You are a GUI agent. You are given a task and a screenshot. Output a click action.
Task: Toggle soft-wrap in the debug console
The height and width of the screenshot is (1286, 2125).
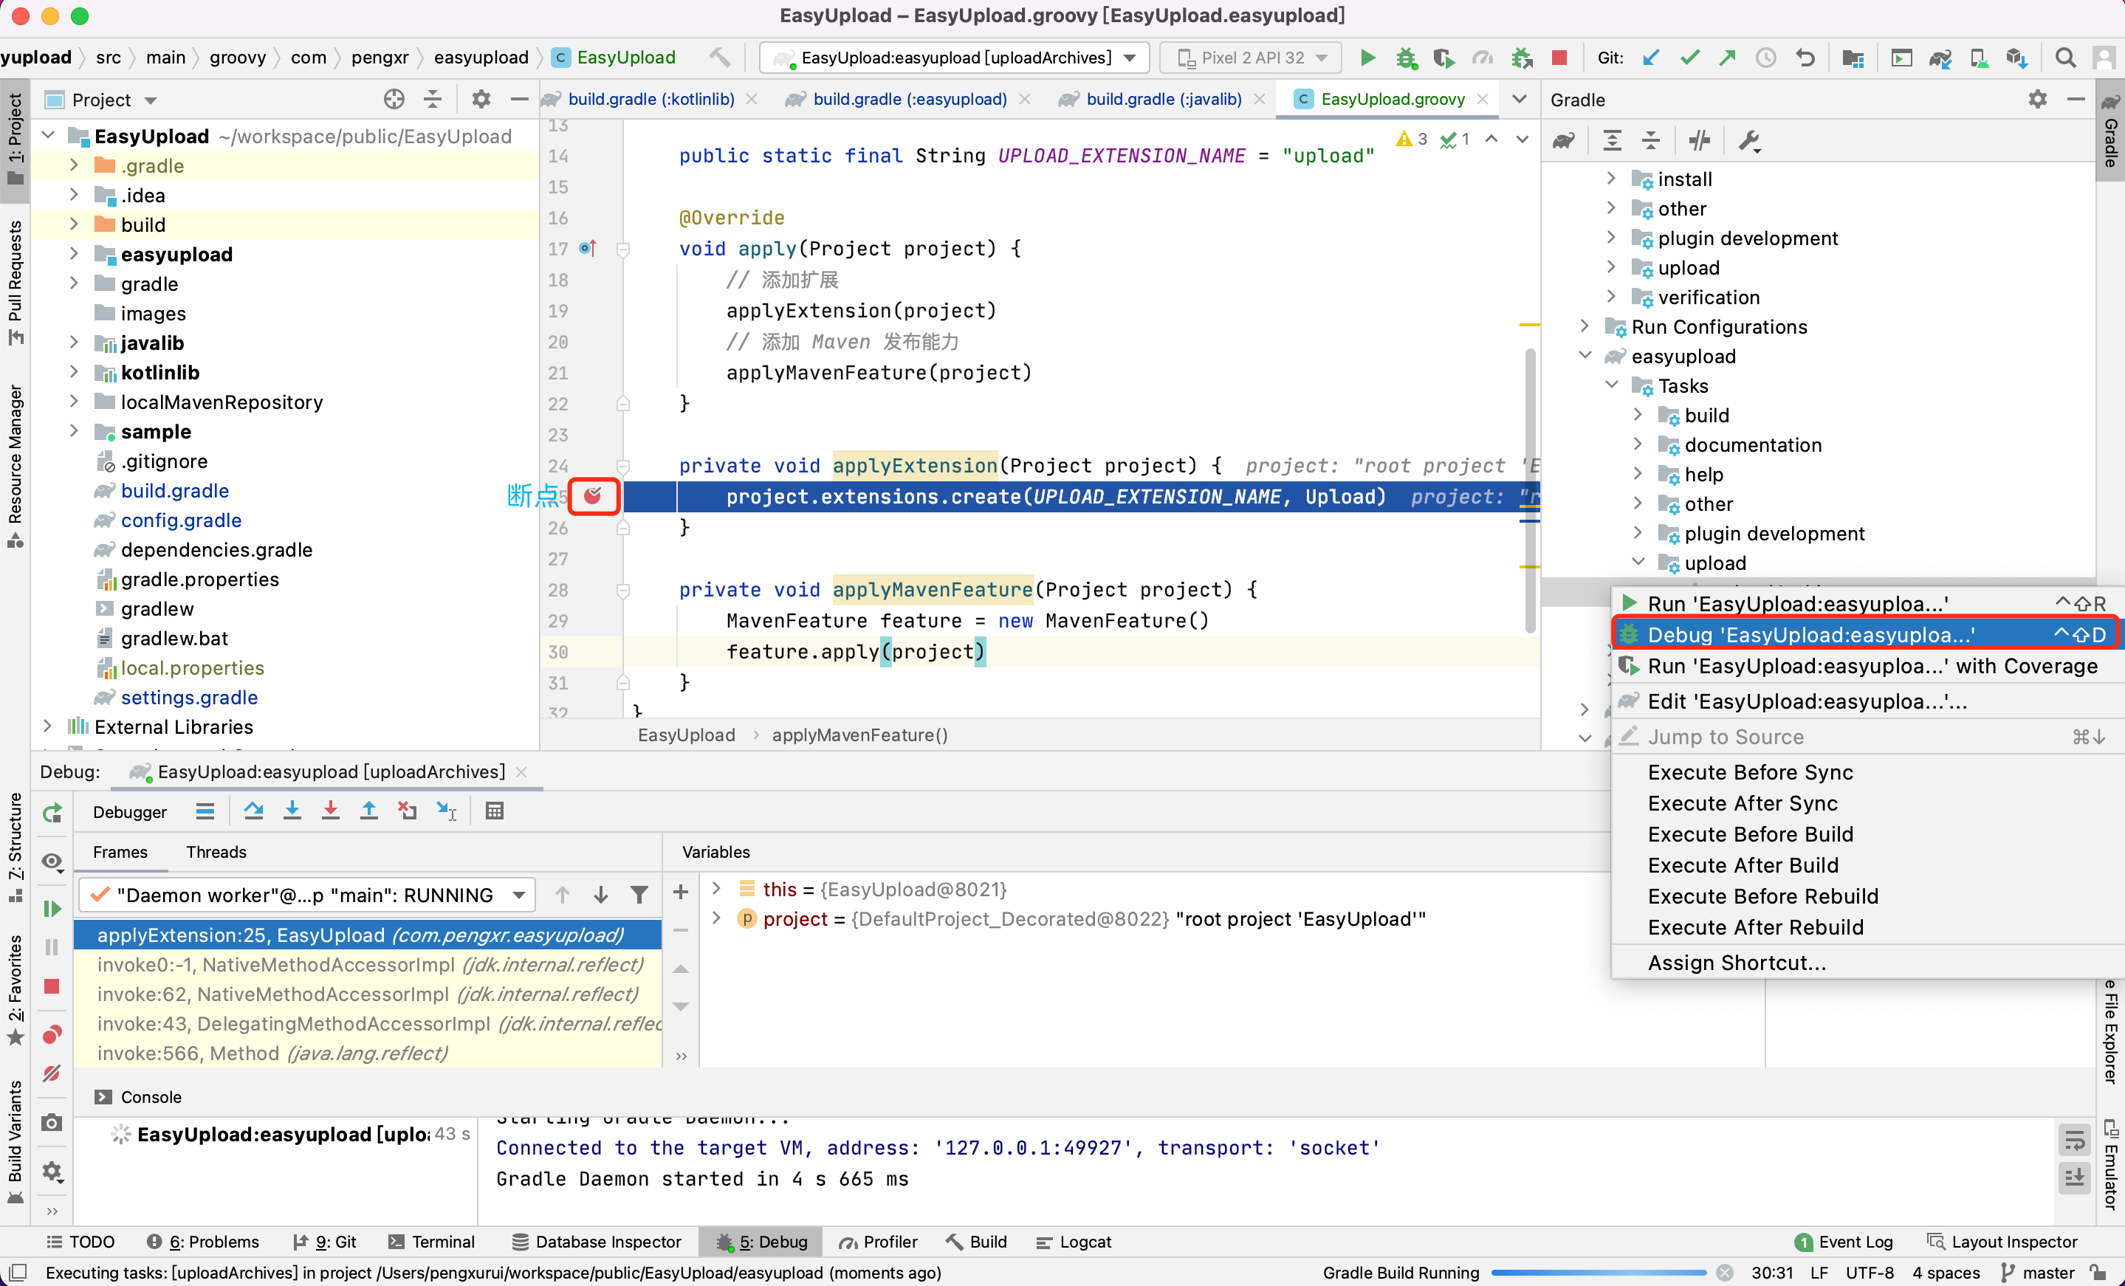[x=2075, y=1141]
